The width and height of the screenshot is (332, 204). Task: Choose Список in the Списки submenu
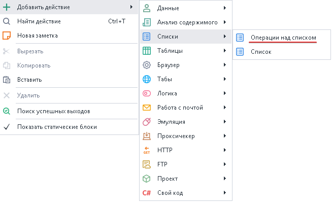tap(261, 52)
